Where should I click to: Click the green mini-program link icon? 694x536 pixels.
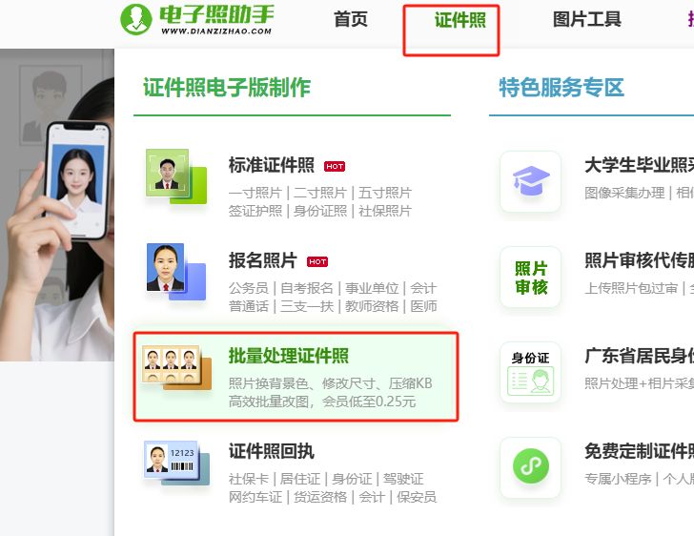(531, 467)
